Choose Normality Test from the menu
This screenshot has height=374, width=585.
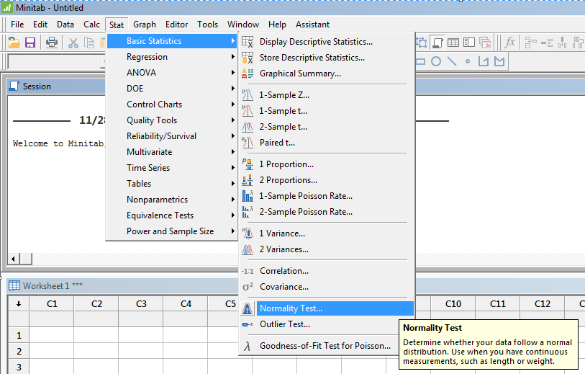327,308
